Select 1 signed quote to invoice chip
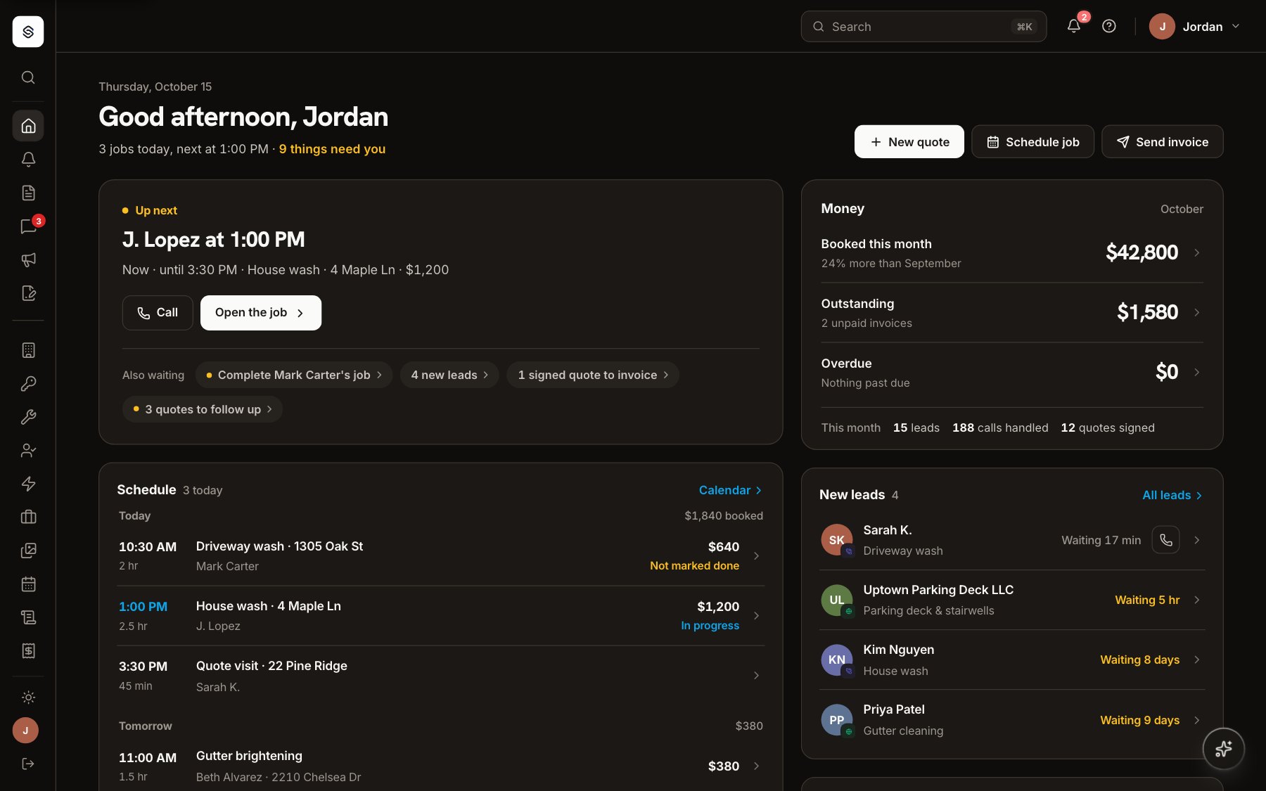The height and width of the screenshot is (791, 1266). [593, 375]
